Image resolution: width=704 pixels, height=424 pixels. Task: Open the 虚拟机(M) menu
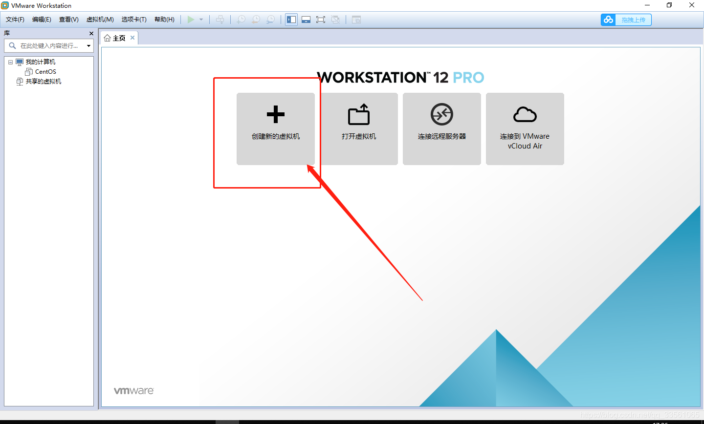coord(100,20)
